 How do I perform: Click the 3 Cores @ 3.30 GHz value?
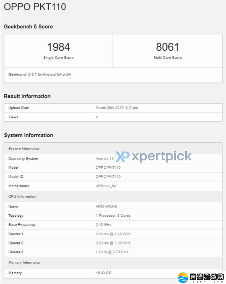pyautogui.click(x=113, y=243)
